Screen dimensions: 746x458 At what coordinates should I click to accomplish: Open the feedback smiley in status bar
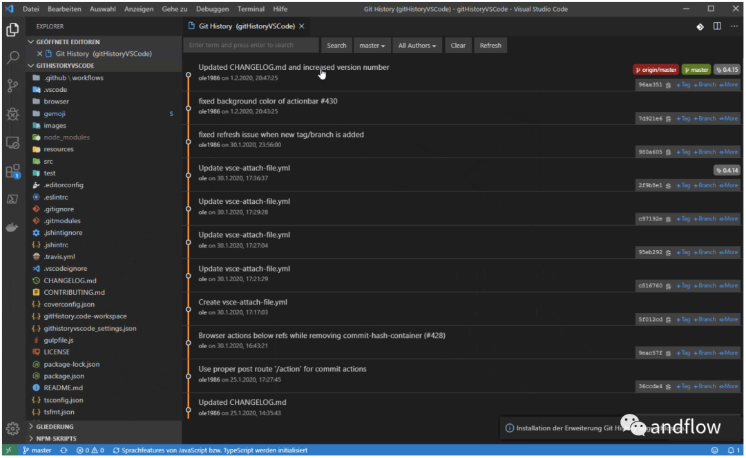coord(715,450)
